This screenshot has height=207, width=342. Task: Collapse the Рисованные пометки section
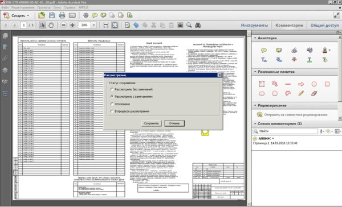[x=255, y=72]
